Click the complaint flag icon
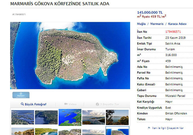 pyautogui.click(x=149, y=128)
